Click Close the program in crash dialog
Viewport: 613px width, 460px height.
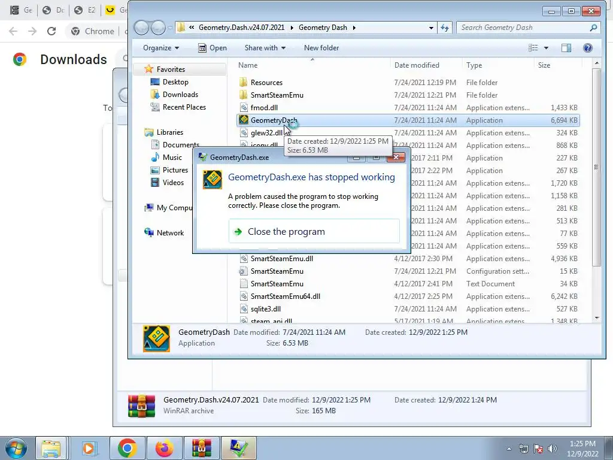tap(314, 231)
